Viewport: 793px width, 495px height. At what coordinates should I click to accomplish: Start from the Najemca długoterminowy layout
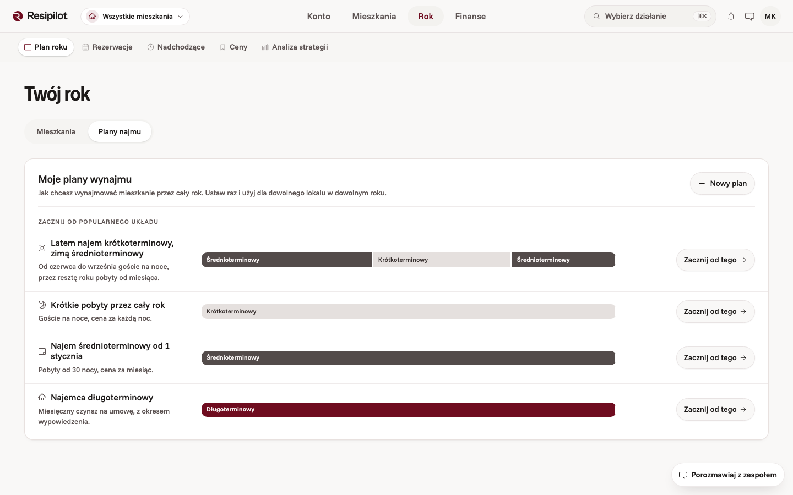pyautogui.click(x=715, y=409)
